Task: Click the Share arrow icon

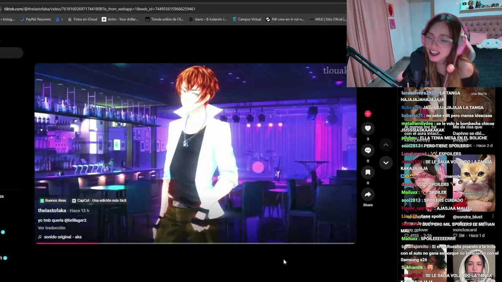Action: 368,194
